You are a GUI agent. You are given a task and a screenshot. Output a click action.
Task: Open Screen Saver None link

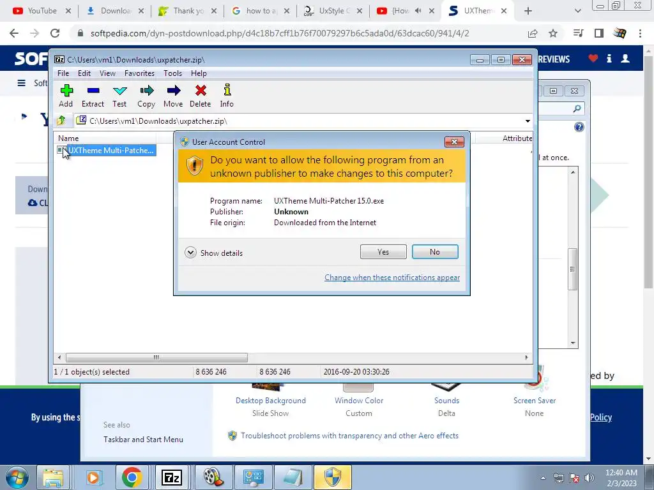(x=535, y=401)
